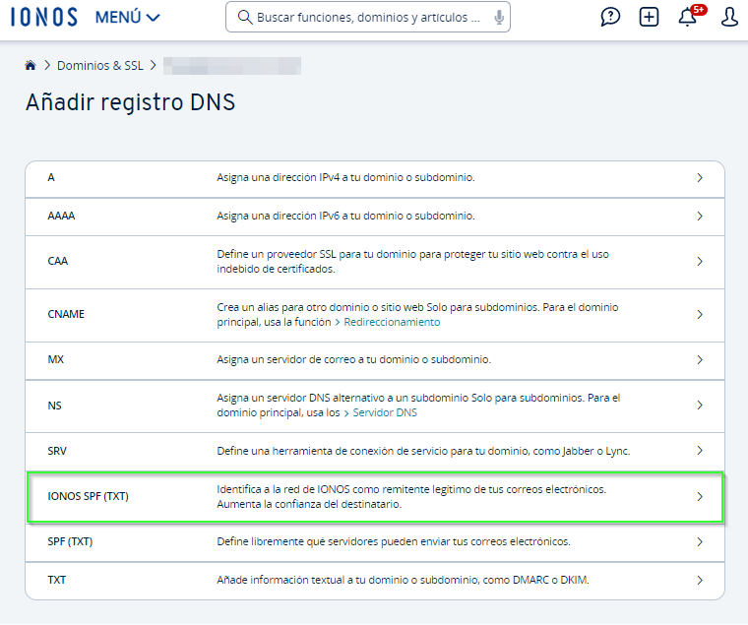Select the NS record type
This screenshot has width=748, height=625.
click(375, 406)
